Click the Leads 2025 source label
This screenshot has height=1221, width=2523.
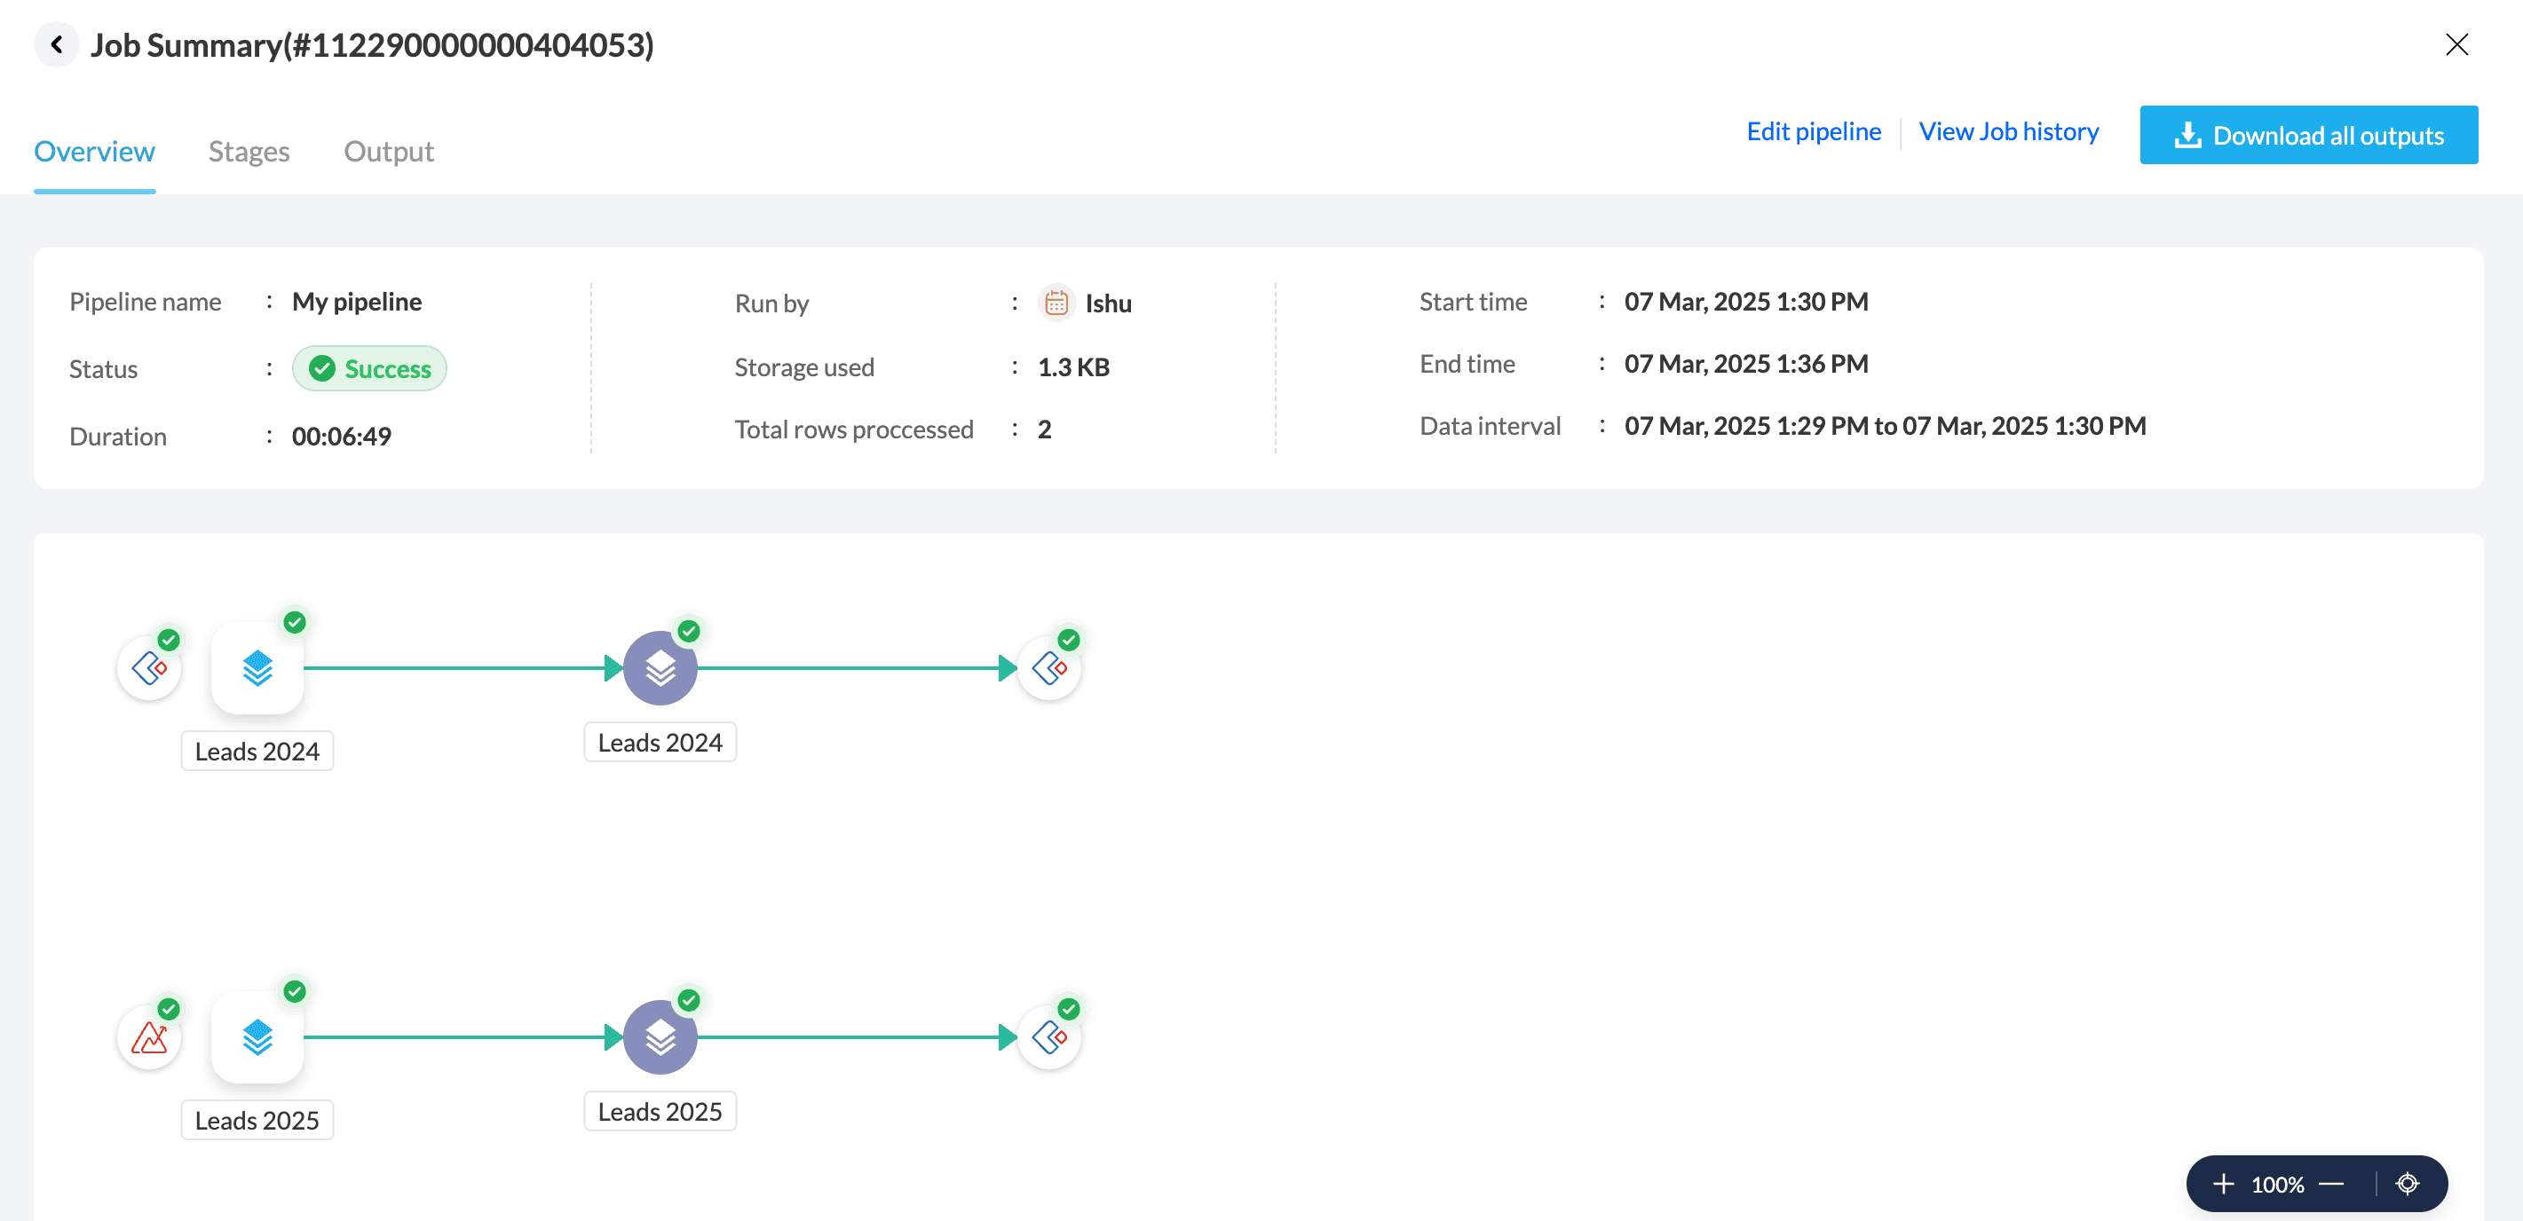[257, 1119]
